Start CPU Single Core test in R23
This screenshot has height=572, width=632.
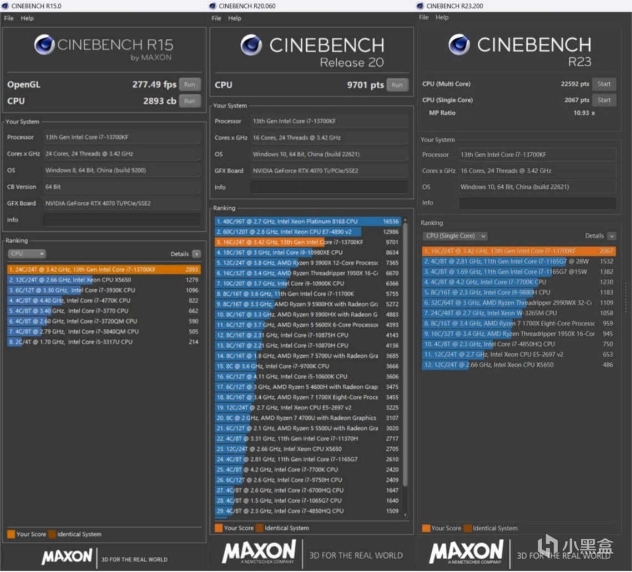604,100
